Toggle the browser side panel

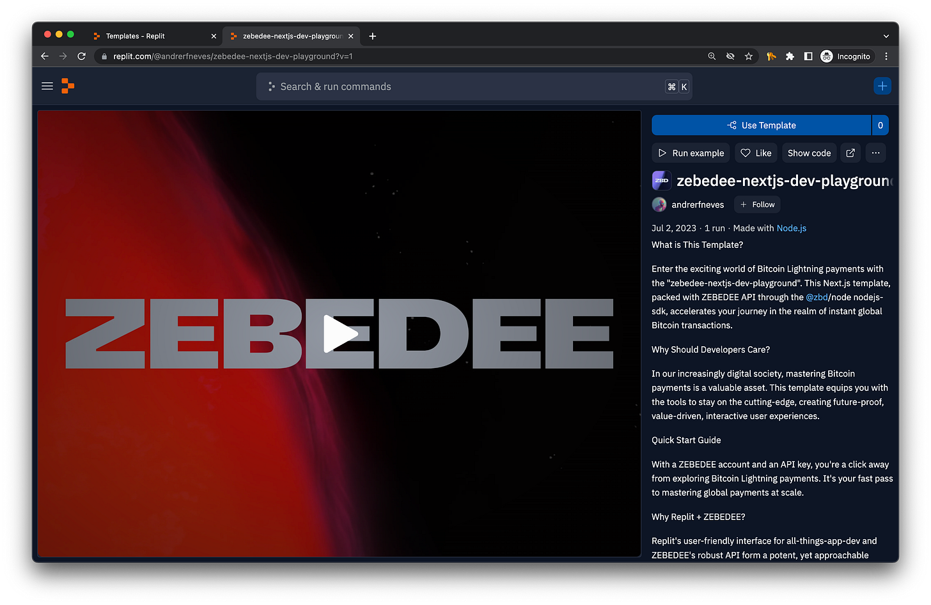808,56
